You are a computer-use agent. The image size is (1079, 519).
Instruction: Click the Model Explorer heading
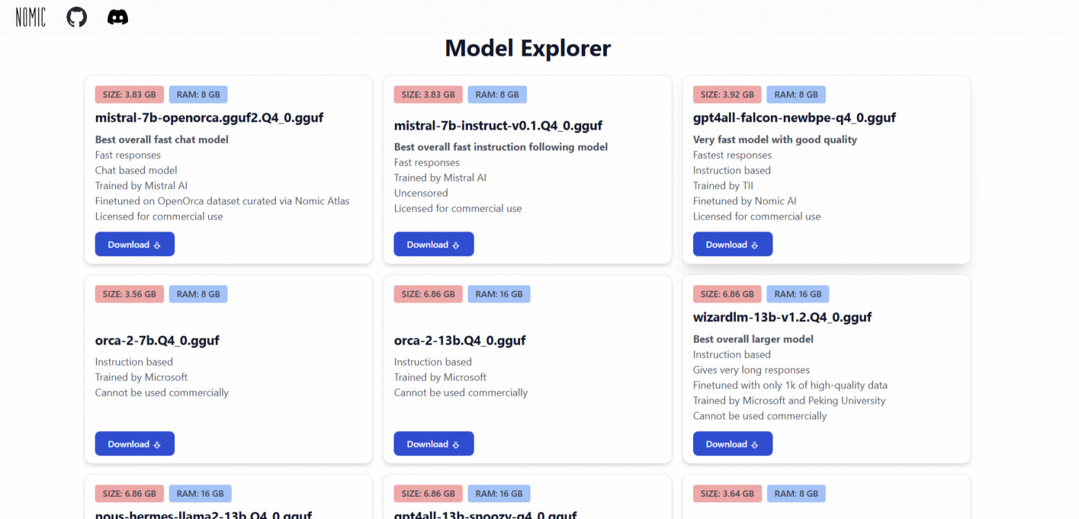point(528,48)
